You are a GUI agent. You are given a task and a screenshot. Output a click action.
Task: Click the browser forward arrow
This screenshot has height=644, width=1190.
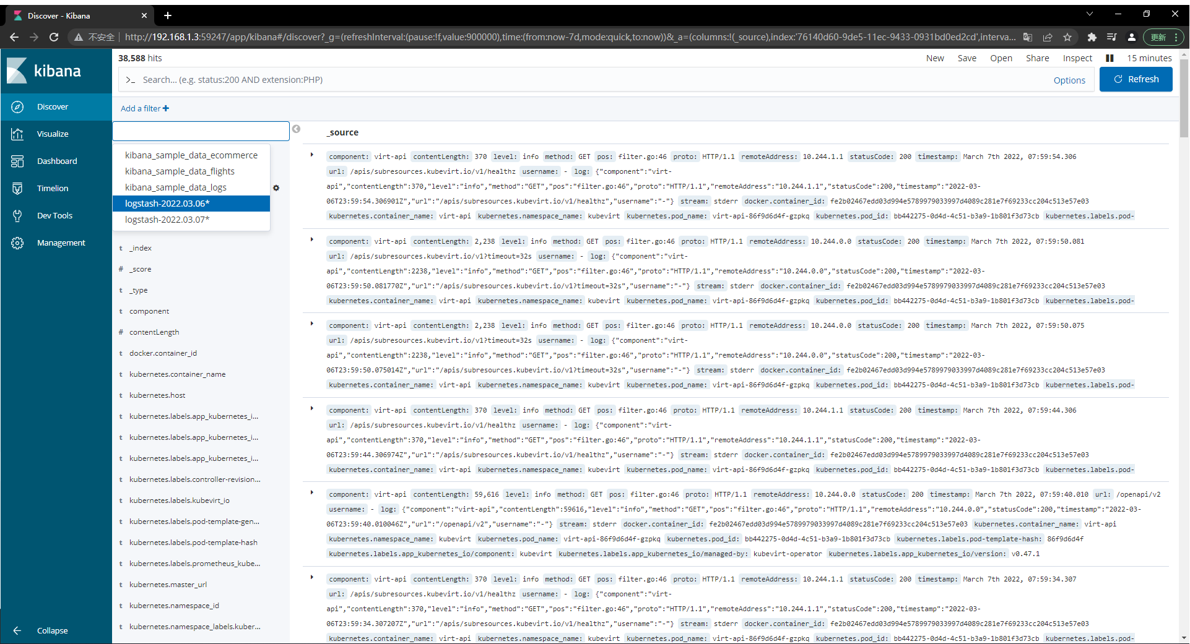point(34,37)
